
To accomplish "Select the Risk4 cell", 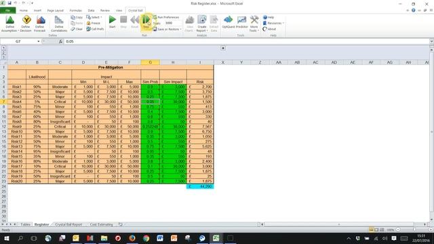I will coord(17,102).
